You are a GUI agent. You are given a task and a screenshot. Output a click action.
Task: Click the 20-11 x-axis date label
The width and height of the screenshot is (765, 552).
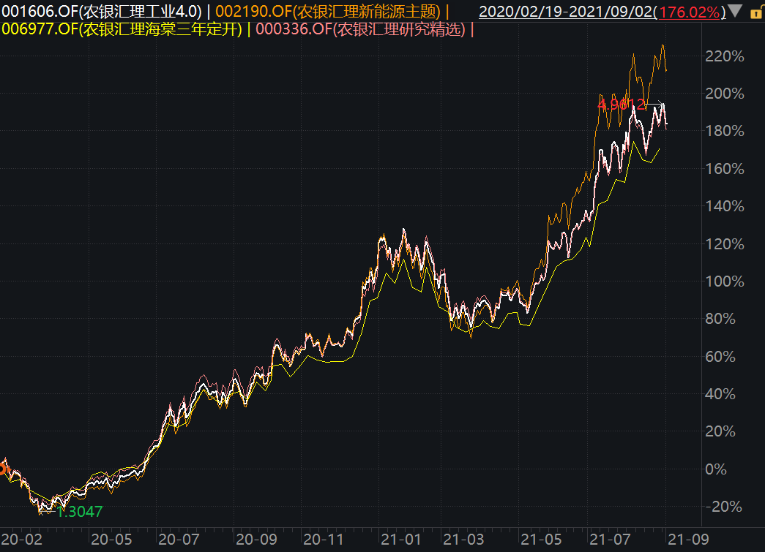(324, 540)
